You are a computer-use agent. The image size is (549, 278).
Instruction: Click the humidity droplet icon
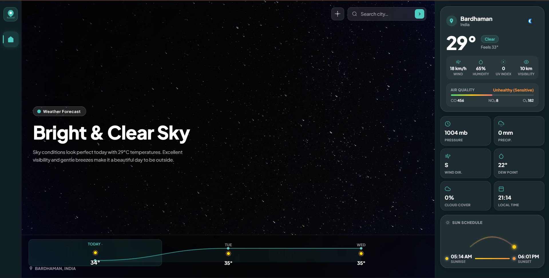coord(481,62)
